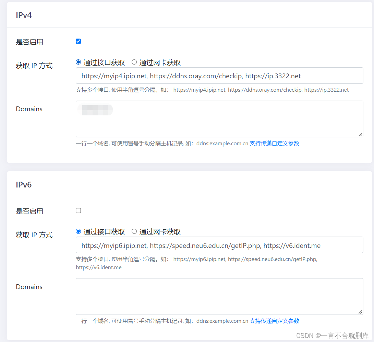374x342 pixels.
Task: Click the blurred domain entry in IPv4 Domains box
Action: click(95, 110)
